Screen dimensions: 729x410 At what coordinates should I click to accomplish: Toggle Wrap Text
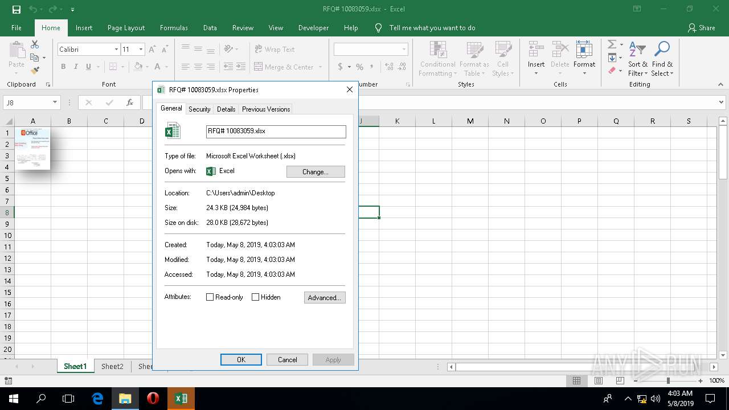pos(275,50)
